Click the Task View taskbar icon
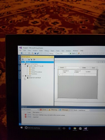 pyautogui.click(x=64, y=128)
